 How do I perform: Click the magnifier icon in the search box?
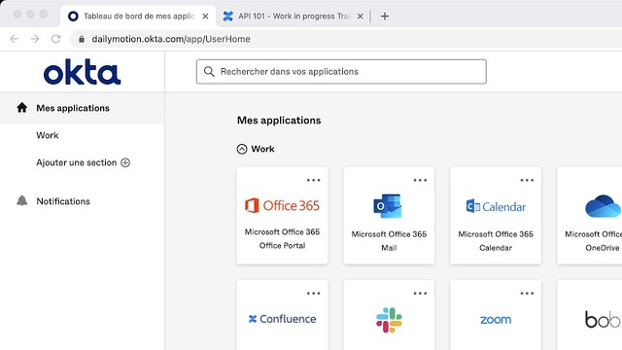(x=209, y=71)
